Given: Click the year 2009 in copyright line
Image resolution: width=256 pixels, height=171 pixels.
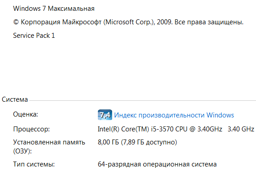Looking at the screenshot, I should coord(165,22).
